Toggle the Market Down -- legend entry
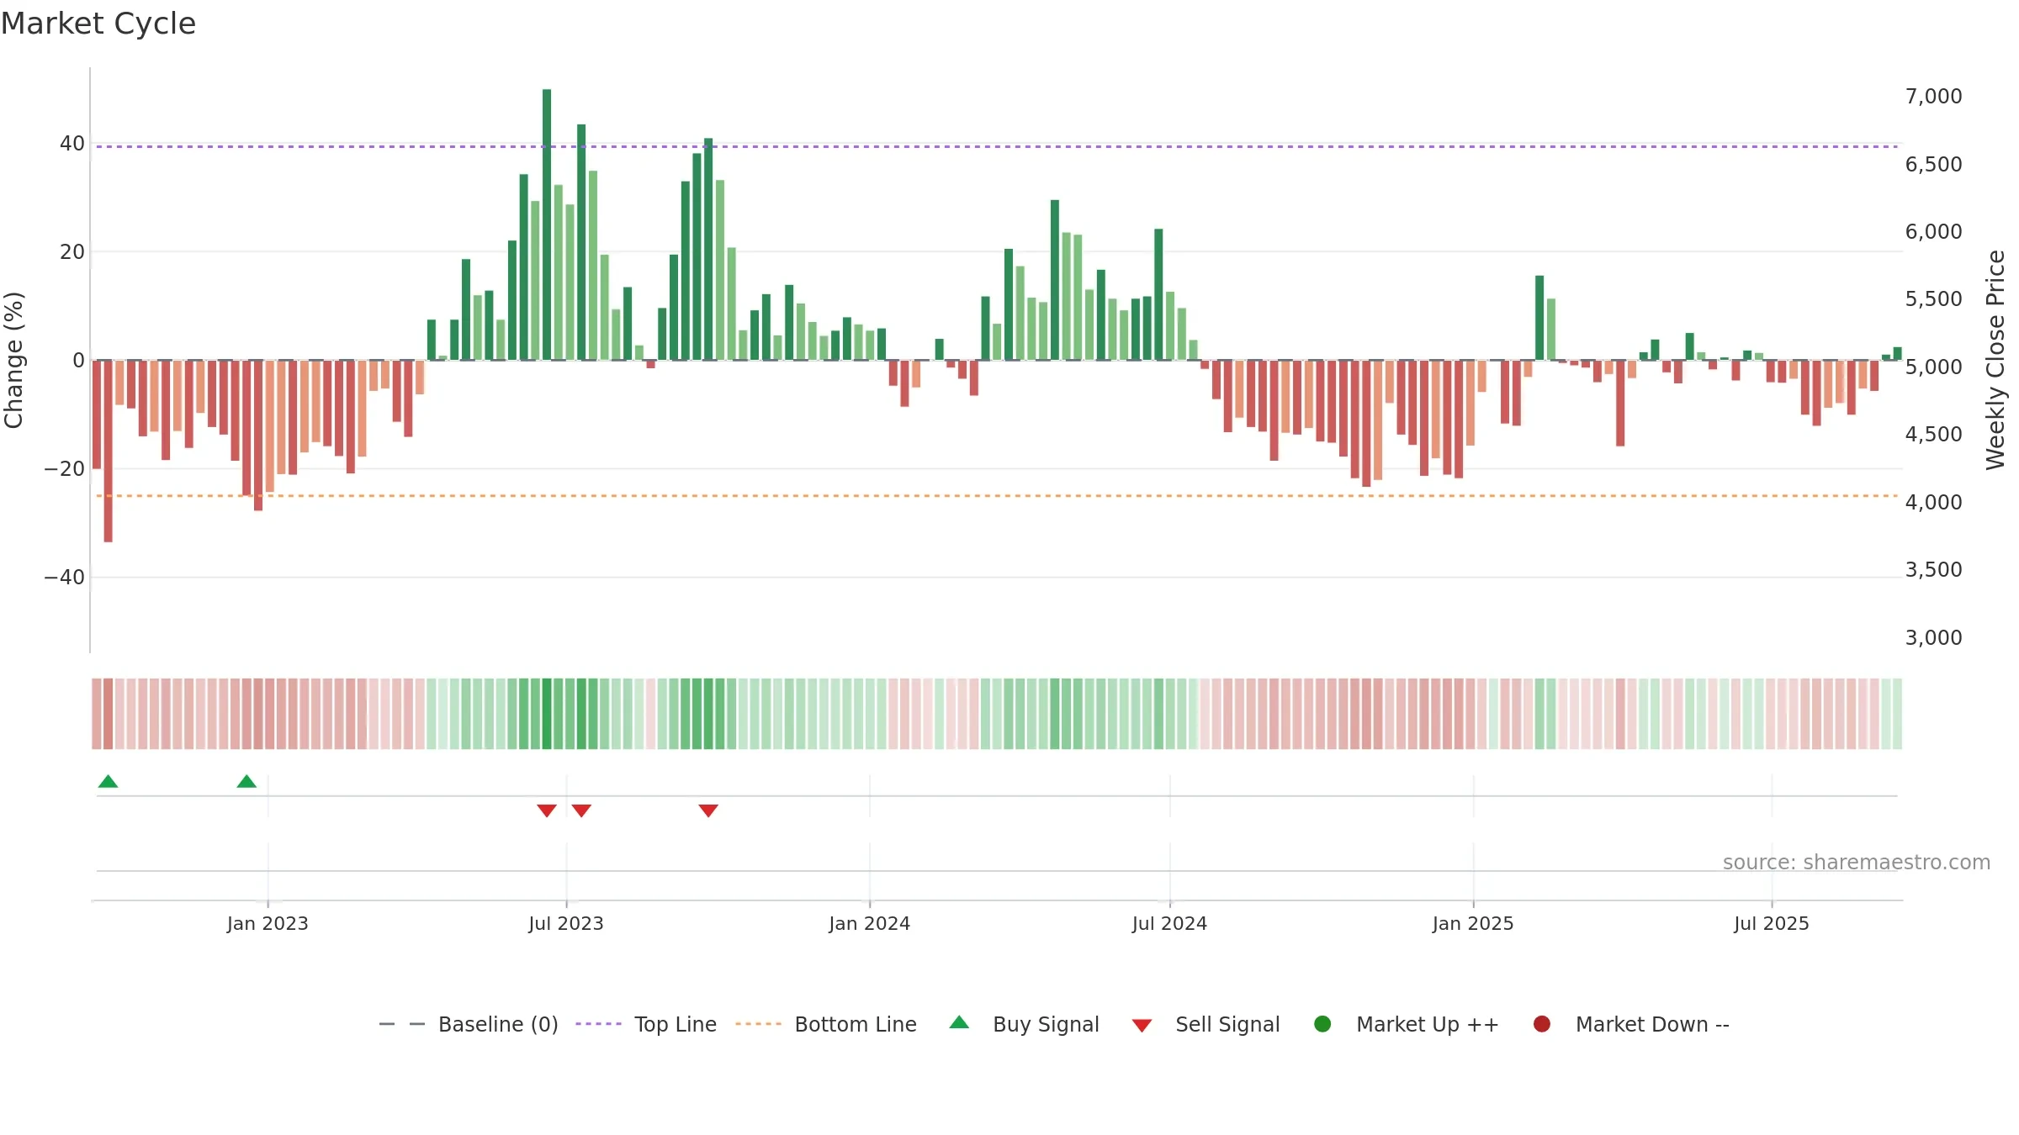This screenshot has width=2019, height=1135. click(x=1630, y=1024)
